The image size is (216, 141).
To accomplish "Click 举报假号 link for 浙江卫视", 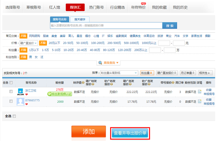I will click(x=209, y=94).
